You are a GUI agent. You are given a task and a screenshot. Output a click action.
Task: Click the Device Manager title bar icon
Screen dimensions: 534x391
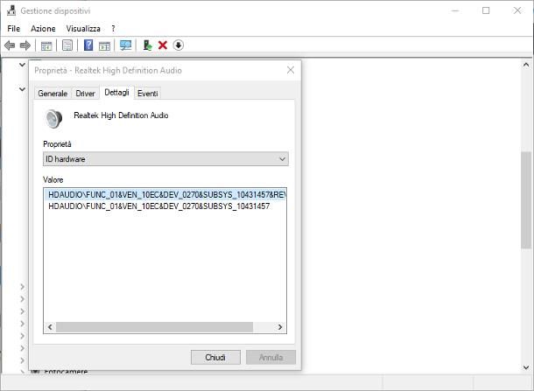(11, 10)
